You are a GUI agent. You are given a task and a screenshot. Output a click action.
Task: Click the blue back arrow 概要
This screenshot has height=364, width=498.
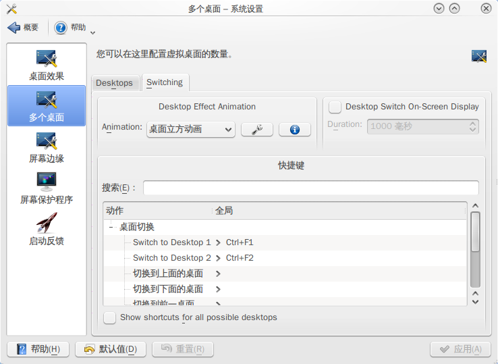coord(23,28)
